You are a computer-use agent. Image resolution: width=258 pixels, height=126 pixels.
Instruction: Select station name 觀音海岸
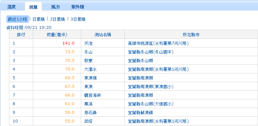[92, 95]
